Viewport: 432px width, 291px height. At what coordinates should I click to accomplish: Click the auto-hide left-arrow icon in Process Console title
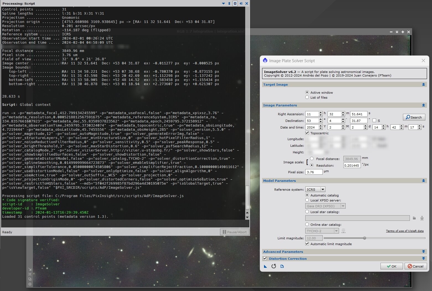pos(241,4)
